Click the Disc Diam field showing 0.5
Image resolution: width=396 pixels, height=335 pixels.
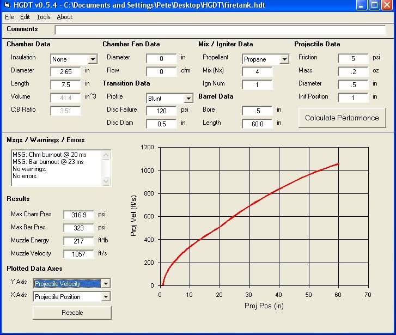point(161,124)
